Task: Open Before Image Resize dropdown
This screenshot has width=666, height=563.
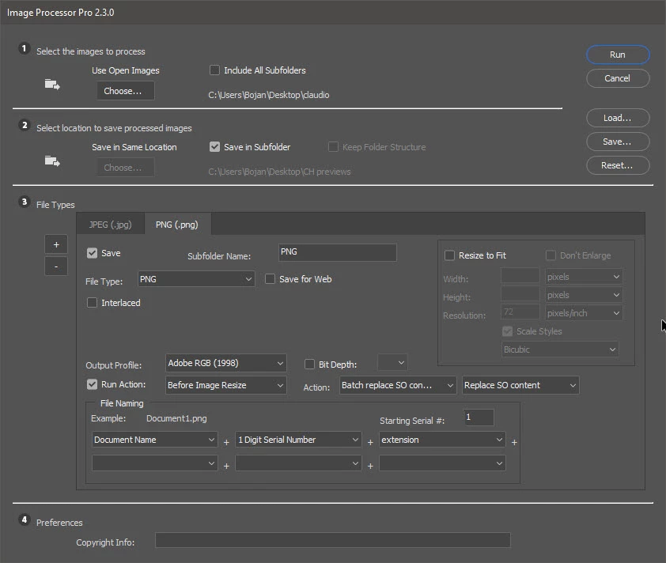Action: point(226,385)
